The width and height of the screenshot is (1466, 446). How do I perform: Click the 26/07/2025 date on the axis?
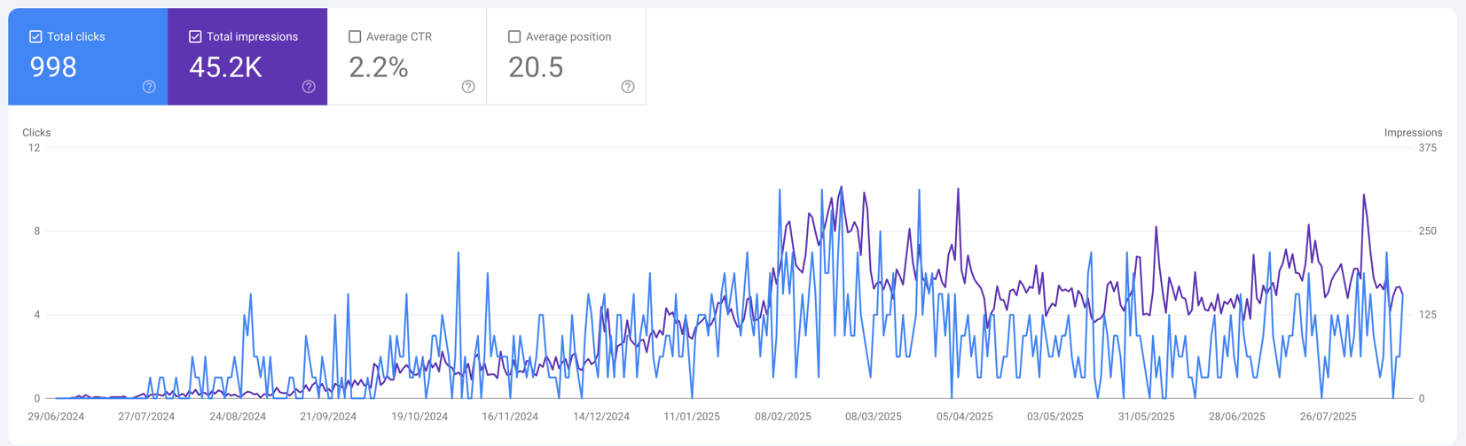[x=1328, y=417]
